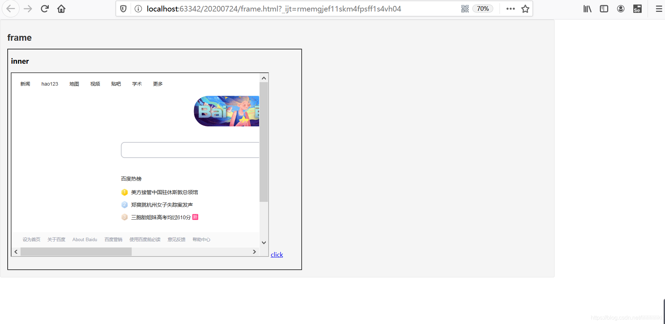This screenshot has width=665, height=324.
Task: Open the tracking protection shield icon
Action: [x=123, y=9]
